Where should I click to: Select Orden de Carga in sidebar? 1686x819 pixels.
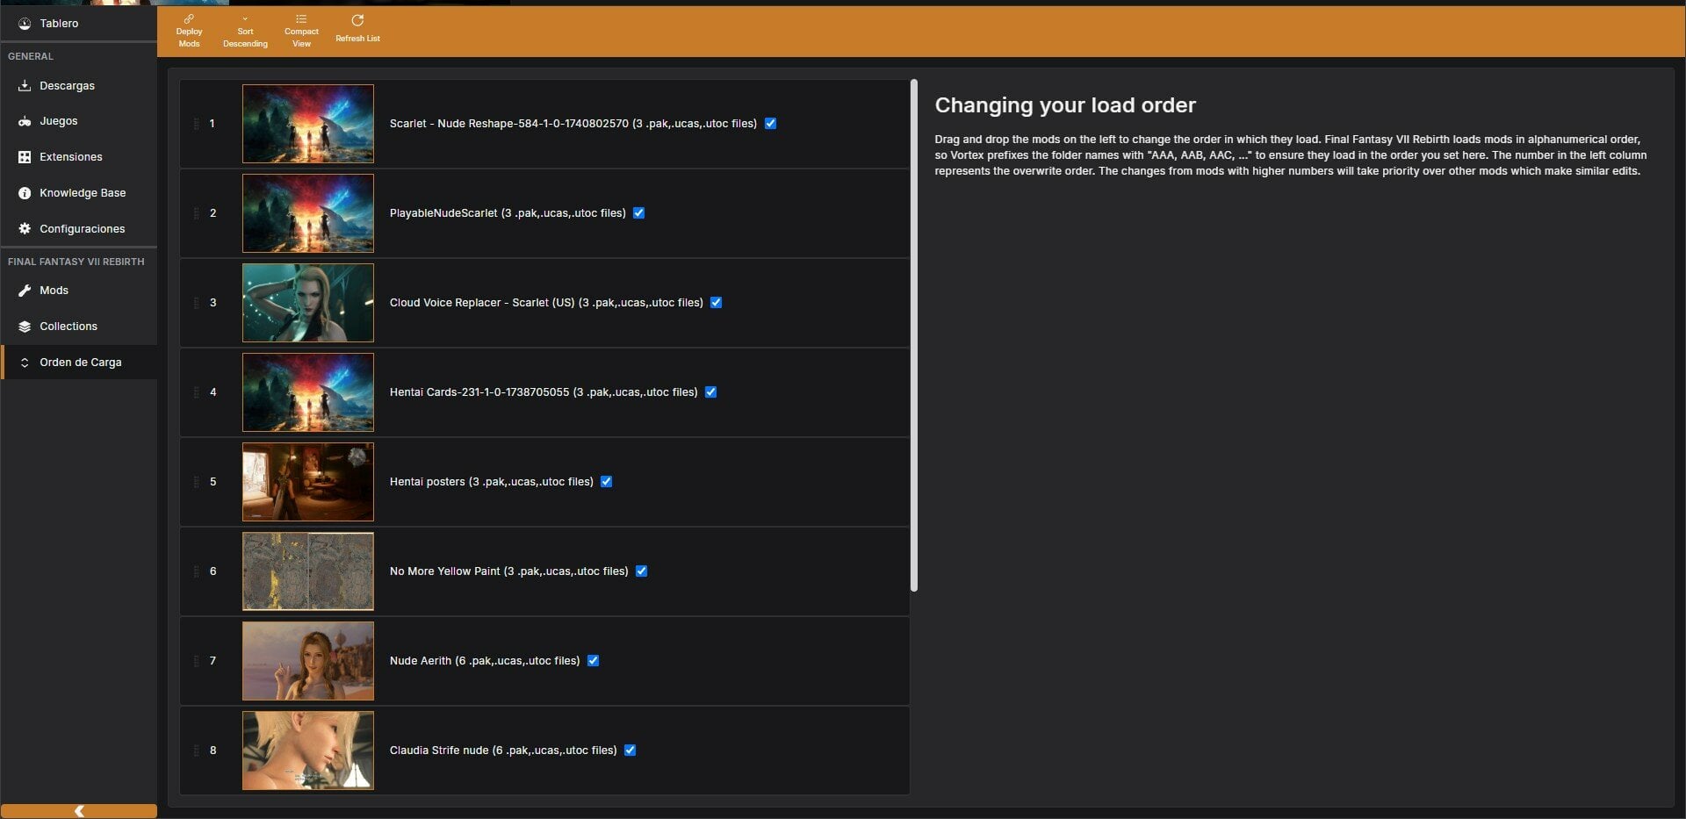click(x=79, y=363)
